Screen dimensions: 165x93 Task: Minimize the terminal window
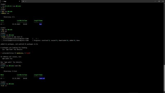[155, 1]
